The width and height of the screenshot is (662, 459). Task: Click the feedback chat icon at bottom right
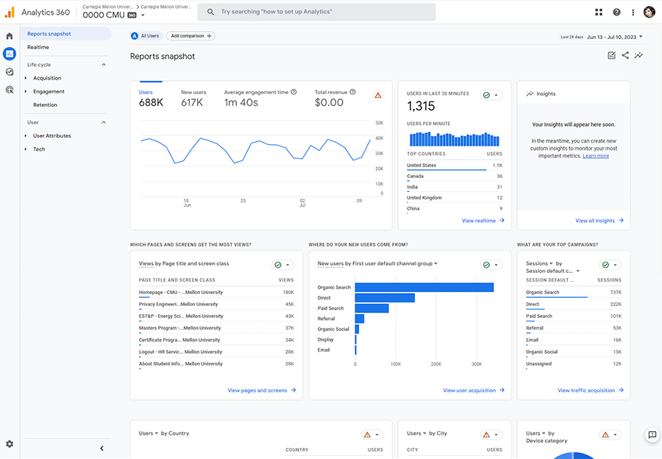(652, 435)
